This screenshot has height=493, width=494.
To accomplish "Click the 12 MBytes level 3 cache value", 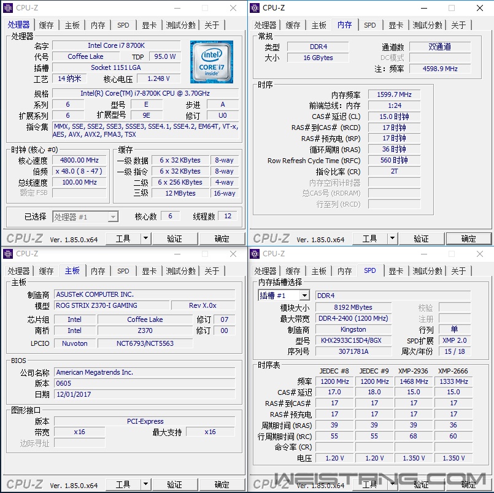I will pyautogui.click(x=180, y=193).
